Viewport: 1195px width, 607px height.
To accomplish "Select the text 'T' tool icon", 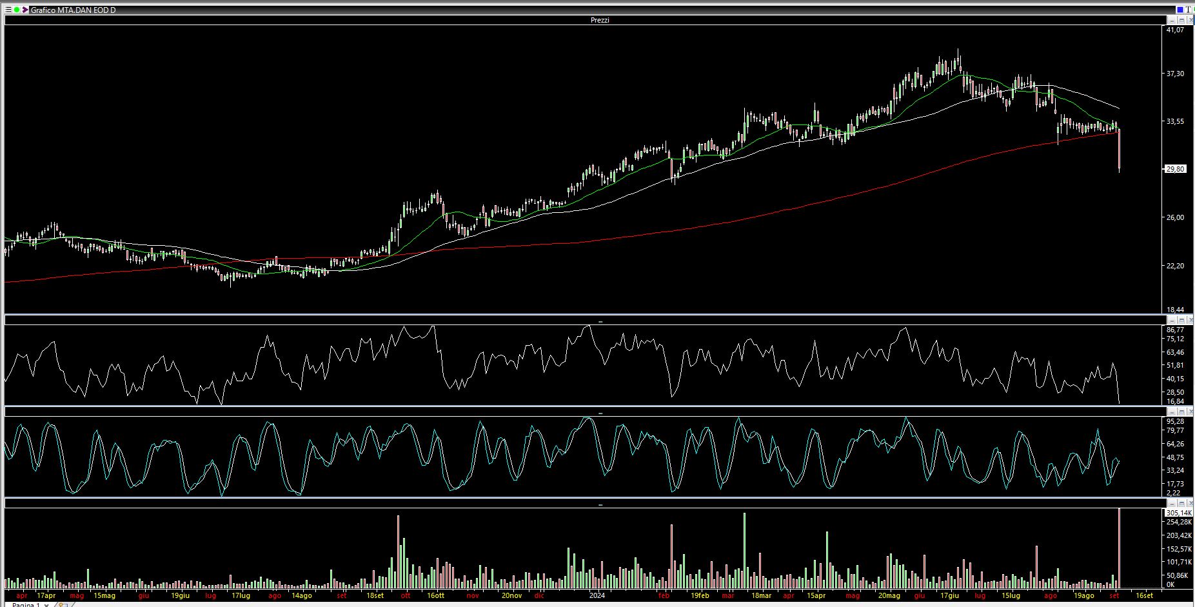I will click(x=1188, y=10).
